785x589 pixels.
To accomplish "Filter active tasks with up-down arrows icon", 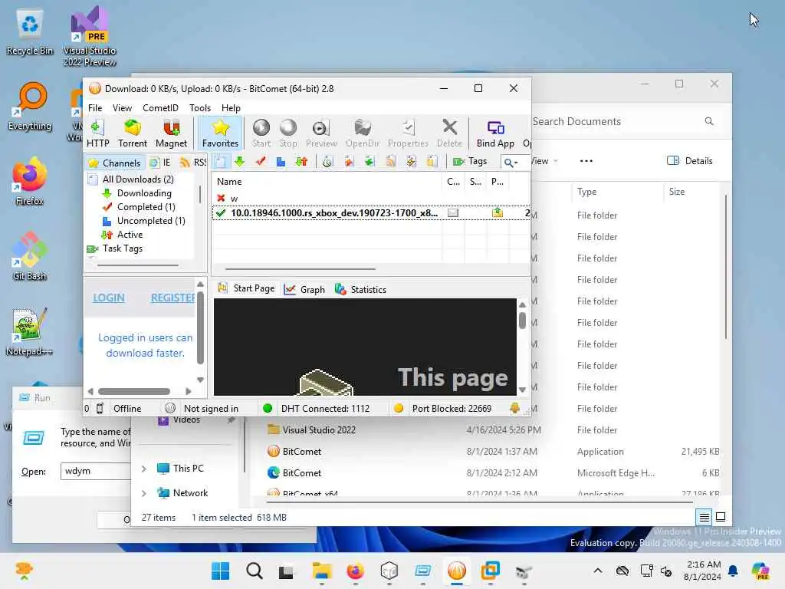I will click(x=301, y=161).
